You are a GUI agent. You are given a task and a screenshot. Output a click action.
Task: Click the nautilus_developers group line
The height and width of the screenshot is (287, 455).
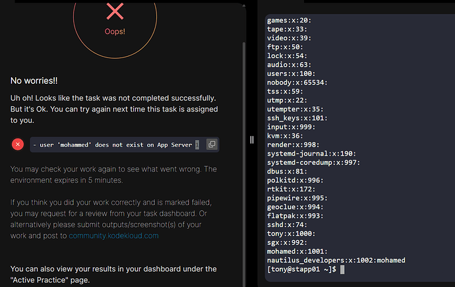336,261
